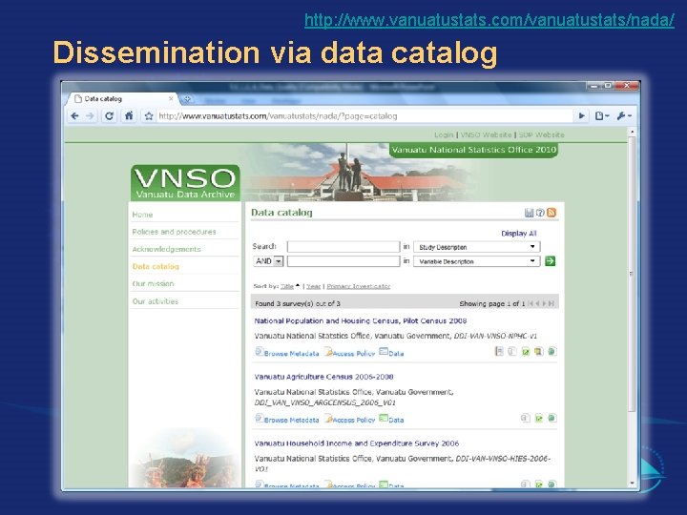Screen dimensions: 687x515
Task: Reload the page with the refresh icon
Action: click(109, 116)
